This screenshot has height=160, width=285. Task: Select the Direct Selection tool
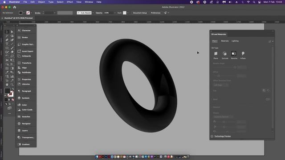pos(12,32)
